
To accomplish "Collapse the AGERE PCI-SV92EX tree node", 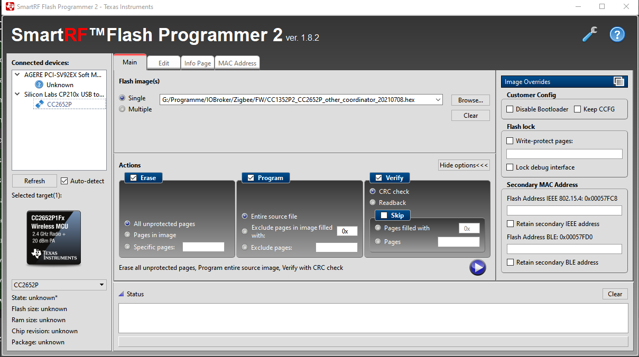I will [18, 75].
